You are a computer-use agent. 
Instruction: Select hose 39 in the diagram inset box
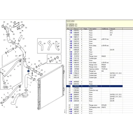coord(40,46)
